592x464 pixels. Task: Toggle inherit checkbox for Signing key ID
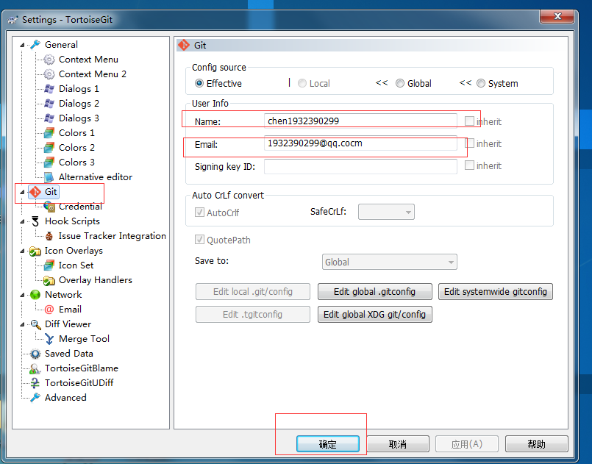[469, 165]
